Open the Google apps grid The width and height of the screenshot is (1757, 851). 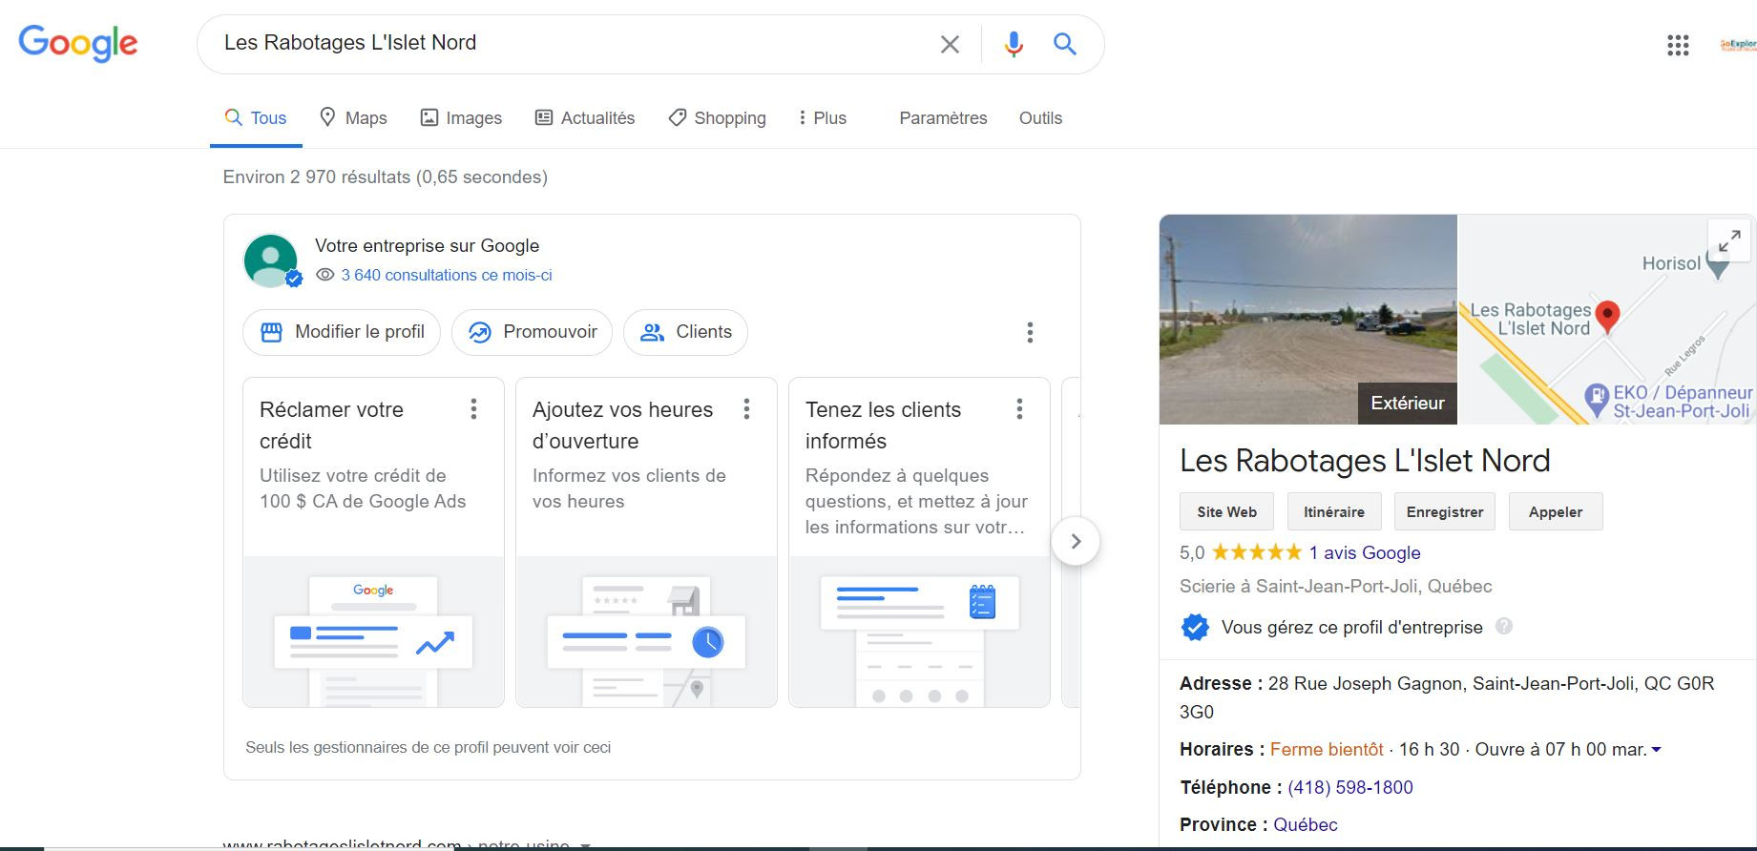[x=1678, y=45]
